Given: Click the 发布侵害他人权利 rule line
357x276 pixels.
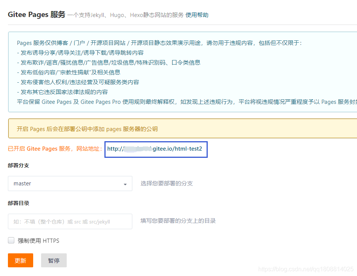Looking at the screenshot, I should tap(78, 82).
